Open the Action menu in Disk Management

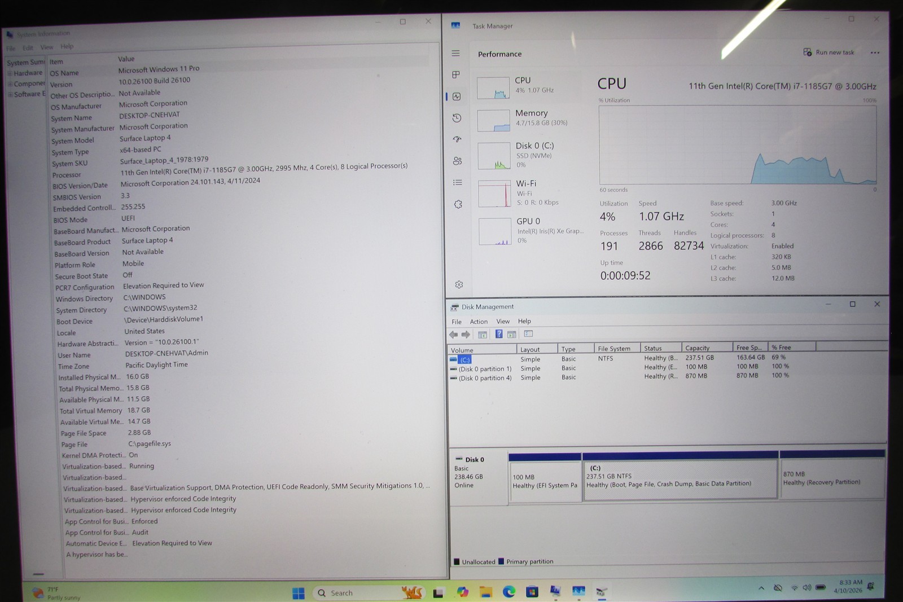click(x=479, y=322)
